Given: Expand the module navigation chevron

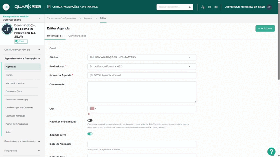Looking at the screenshot, I should pos(39,19).
